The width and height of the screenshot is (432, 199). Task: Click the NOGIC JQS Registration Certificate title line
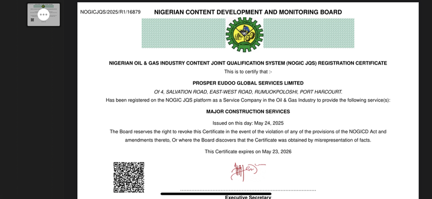[248, 63]
